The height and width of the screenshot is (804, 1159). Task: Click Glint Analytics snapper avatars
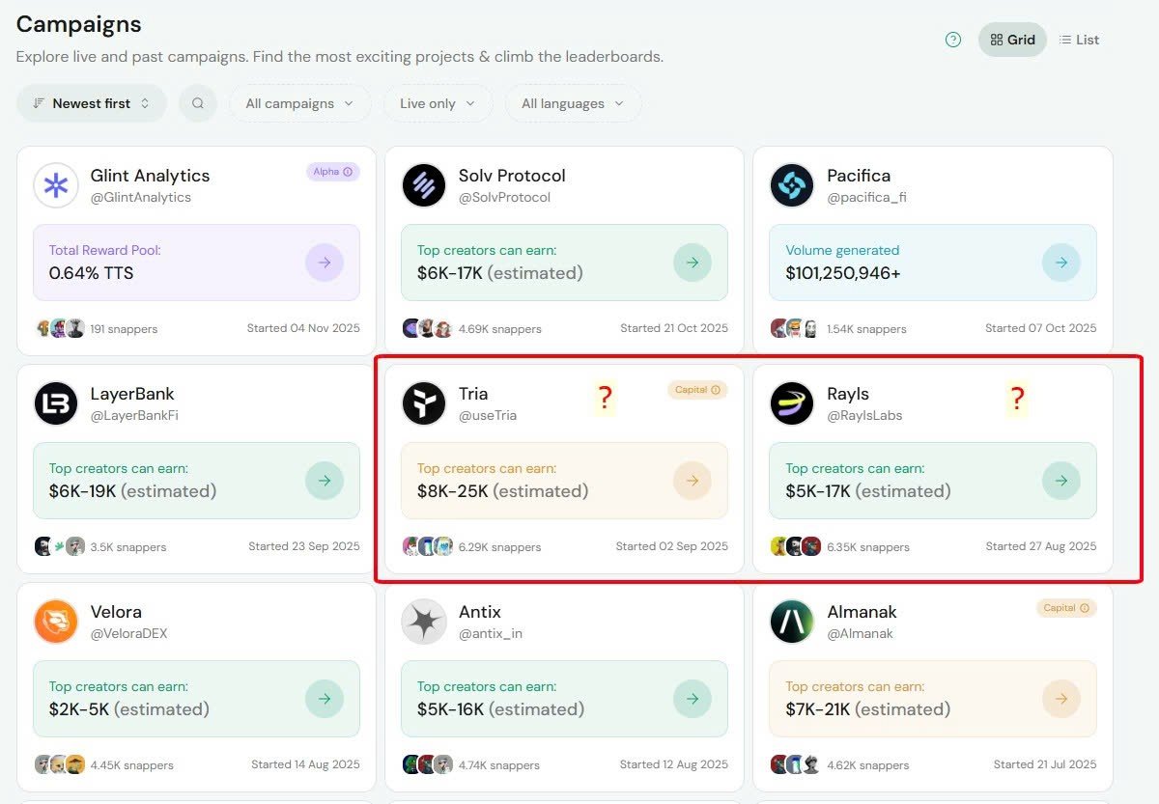point(60,328)
